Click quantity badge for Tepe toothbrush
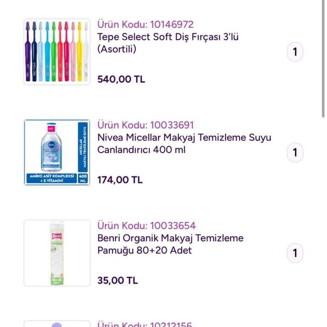 tap(295, 52)
